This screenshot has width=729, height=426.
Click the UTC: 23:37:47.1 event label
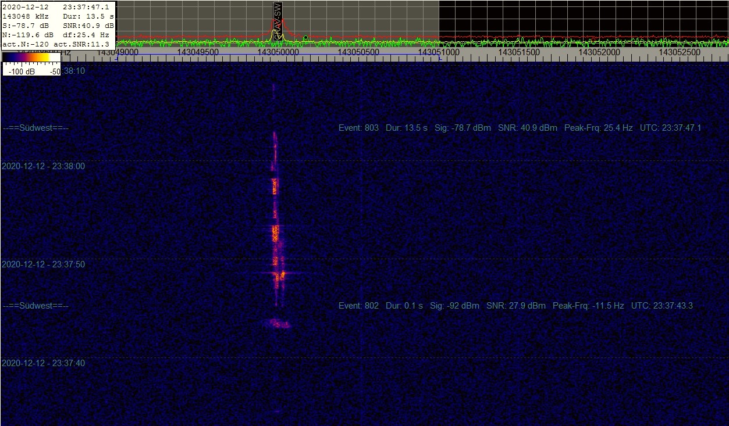click(x=670, y=128)
